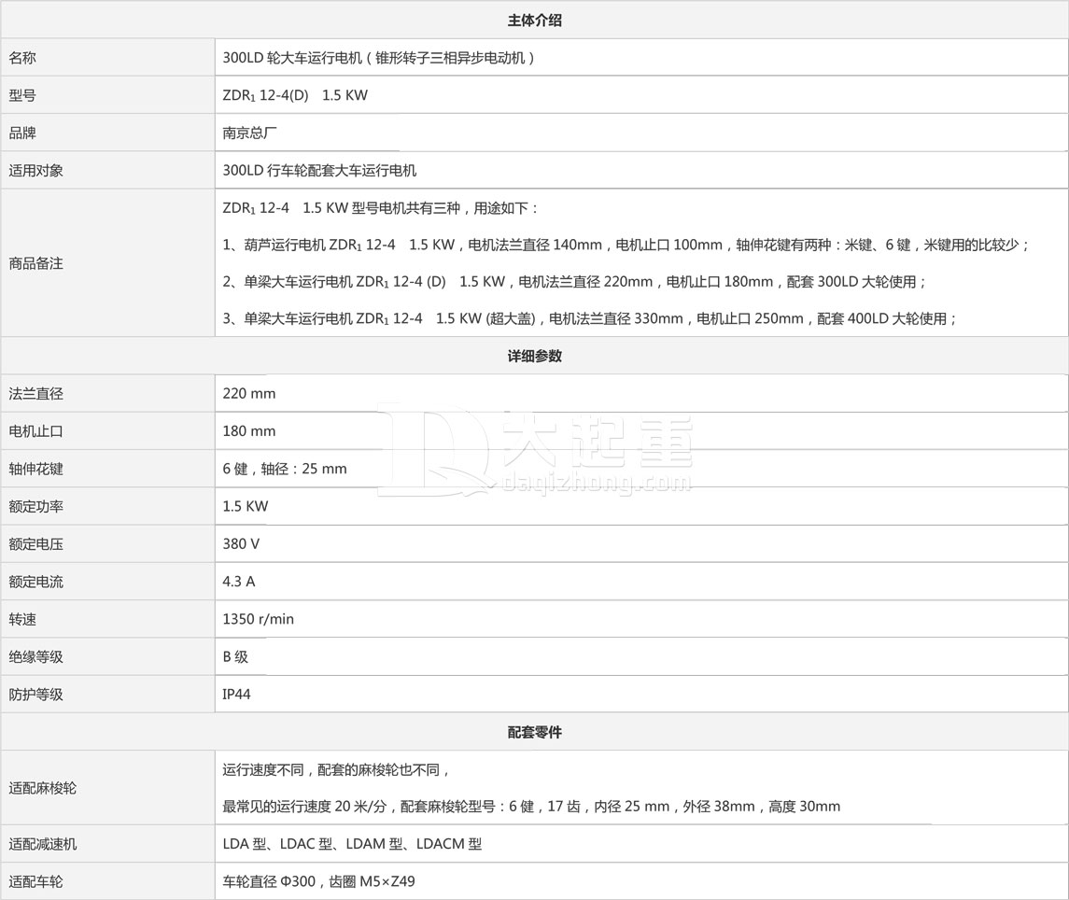
Task: Click the value 6 键，轴径：25 mm
Action: (285, 469)
